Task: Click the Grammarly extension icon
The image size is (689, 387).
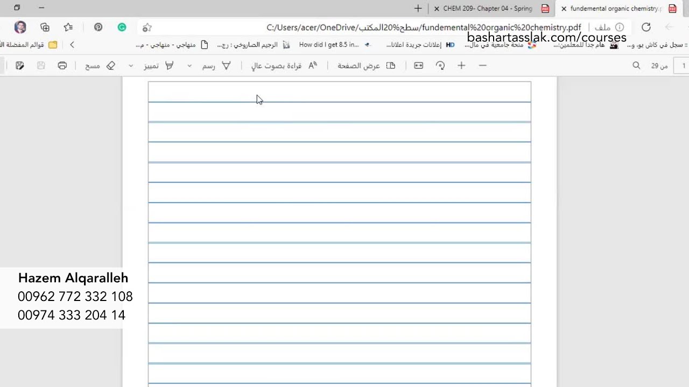Action: click(x=122, y=27)
